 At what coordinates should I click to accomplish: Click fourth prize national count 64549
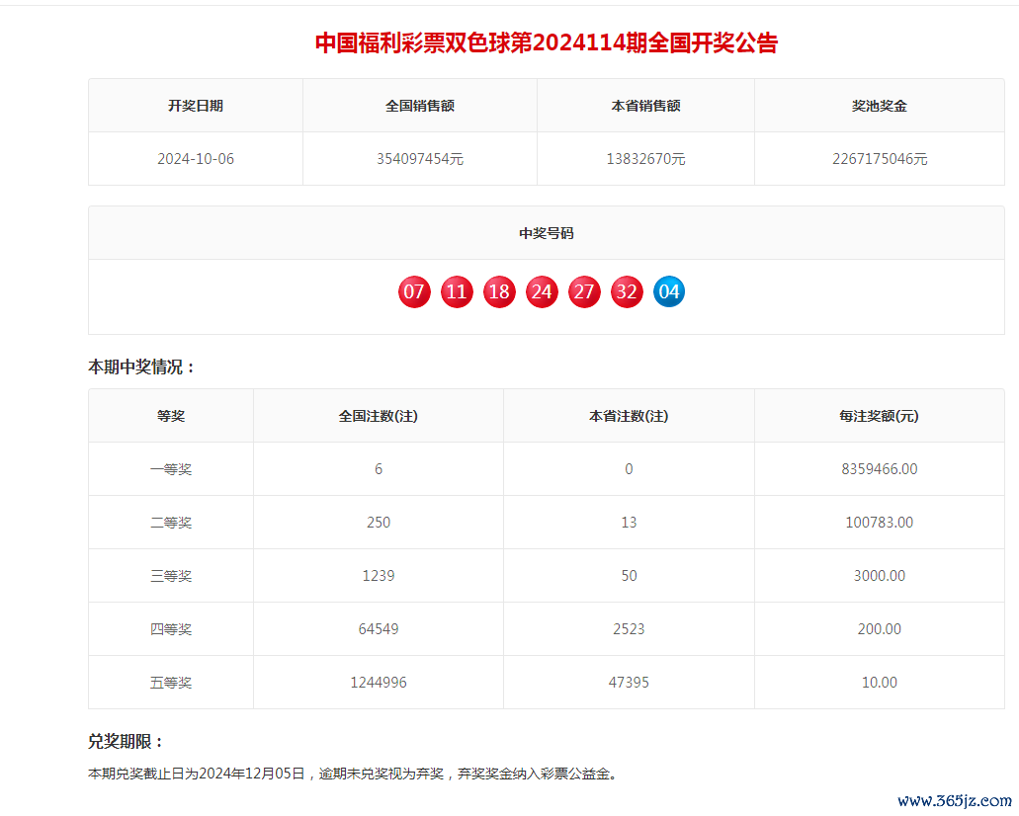pos(379,629)
